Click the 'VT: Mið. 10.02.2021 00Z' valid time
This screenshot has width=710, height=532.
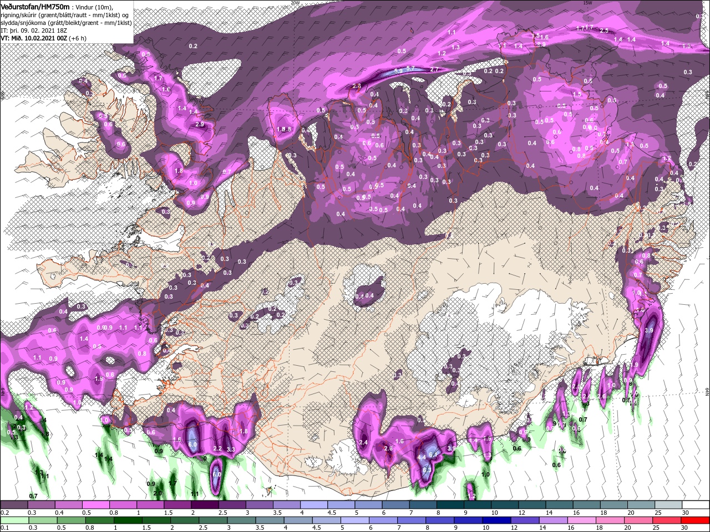pyautogui.click(x=34, y=38)
